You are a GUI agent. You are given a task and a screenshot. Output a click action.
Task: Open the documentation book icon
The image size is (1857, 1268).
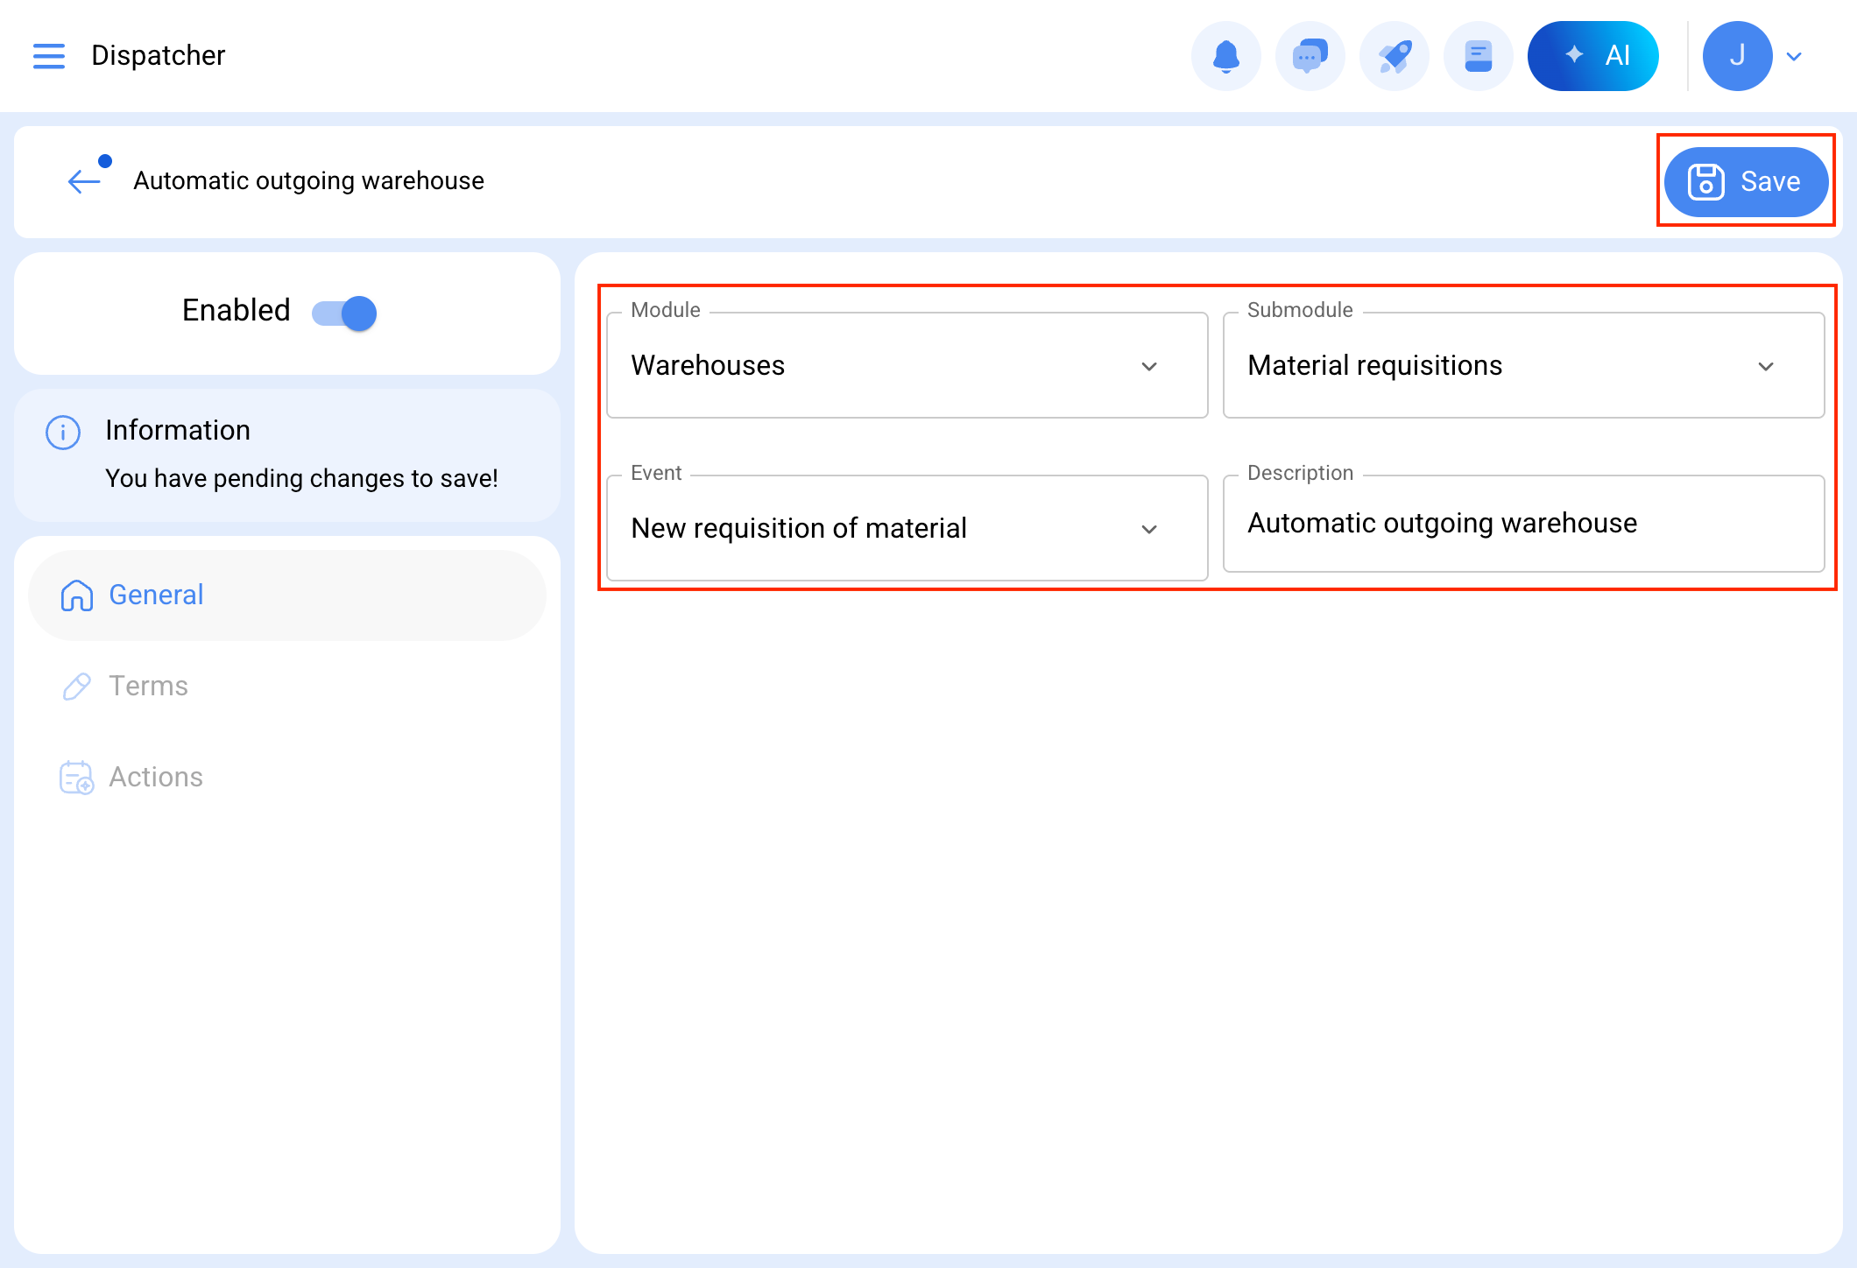(x=1479, y=56)
